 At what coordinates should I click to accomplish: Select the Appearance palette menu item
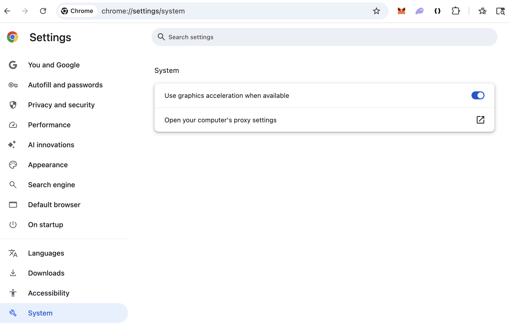48,165
